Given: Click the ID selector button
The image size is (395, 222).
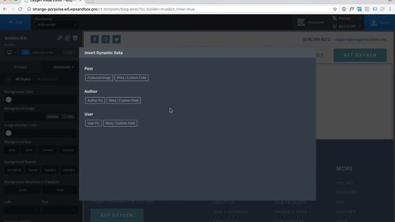Looking at the screenshot, I should (25, 52).
